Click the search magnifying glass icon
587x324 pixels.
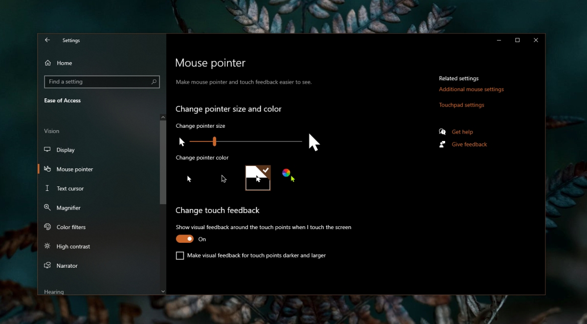click(x=154, y=82)
